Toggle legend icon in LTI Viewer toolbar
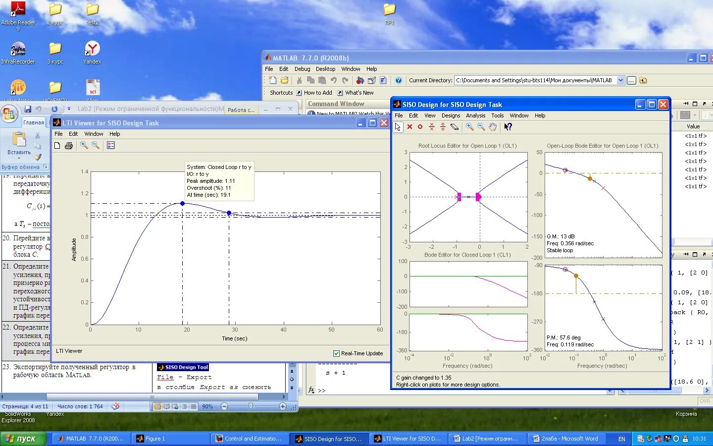Viewport: 713px width, 446px height. (110, 145)
